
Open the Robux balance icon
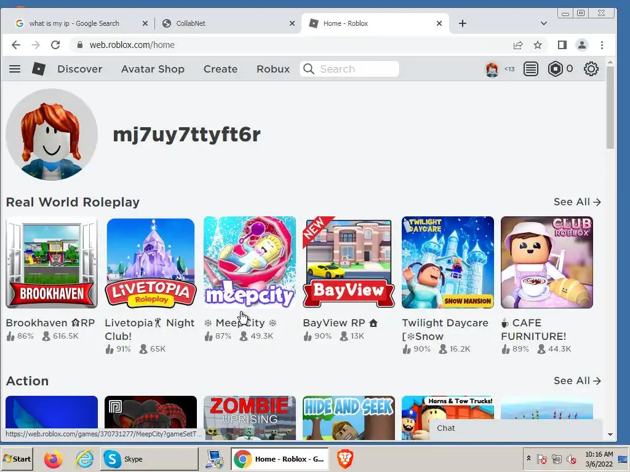pos(556,69)
